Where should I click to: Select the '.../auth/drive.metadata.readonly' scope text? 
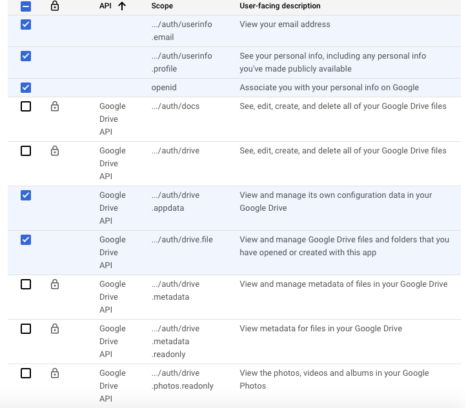click(x=176, y=342)
